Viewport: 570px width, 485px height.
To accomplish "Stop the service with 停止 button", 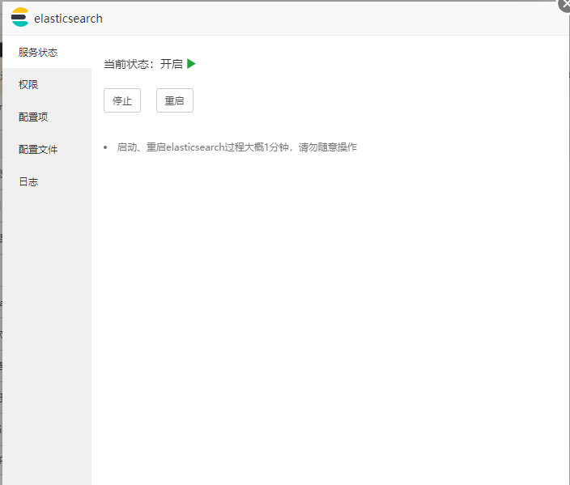I will click(122, 100).
